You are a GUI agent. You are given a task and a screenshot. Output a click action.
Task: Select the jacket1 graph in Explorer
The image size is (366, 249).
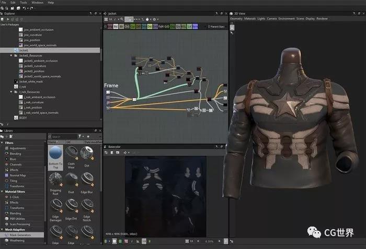tap(50, 50)
